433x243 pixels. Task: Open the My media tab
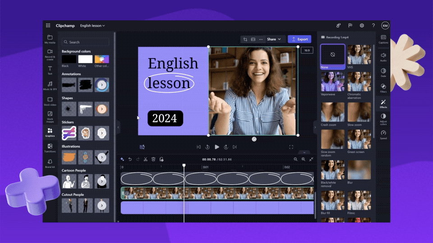click(50, 39)
